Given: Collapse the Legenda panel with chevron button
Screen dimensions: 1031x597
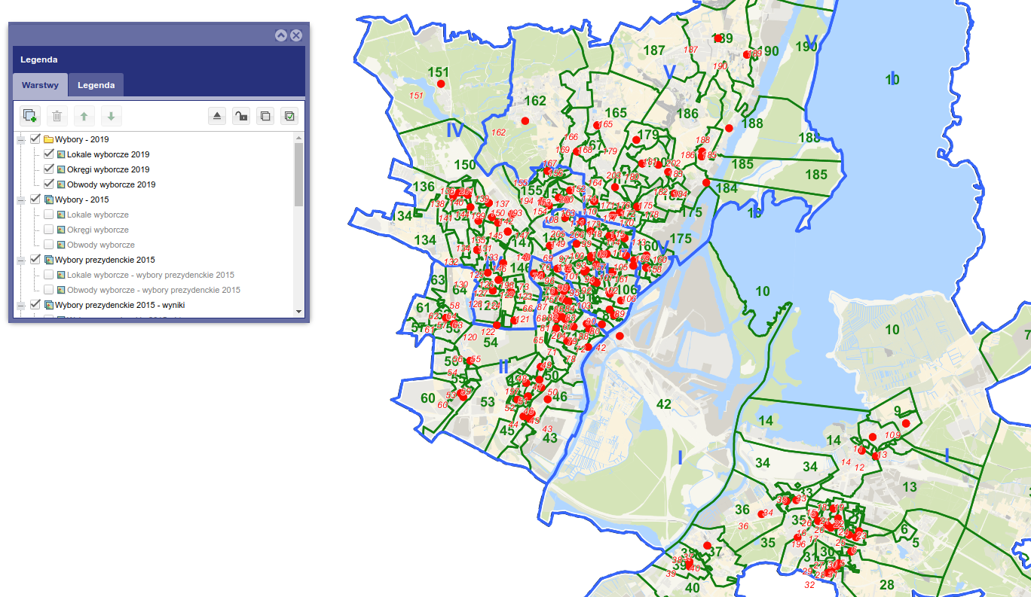Looking at the screenshot, I should (281, 35).
